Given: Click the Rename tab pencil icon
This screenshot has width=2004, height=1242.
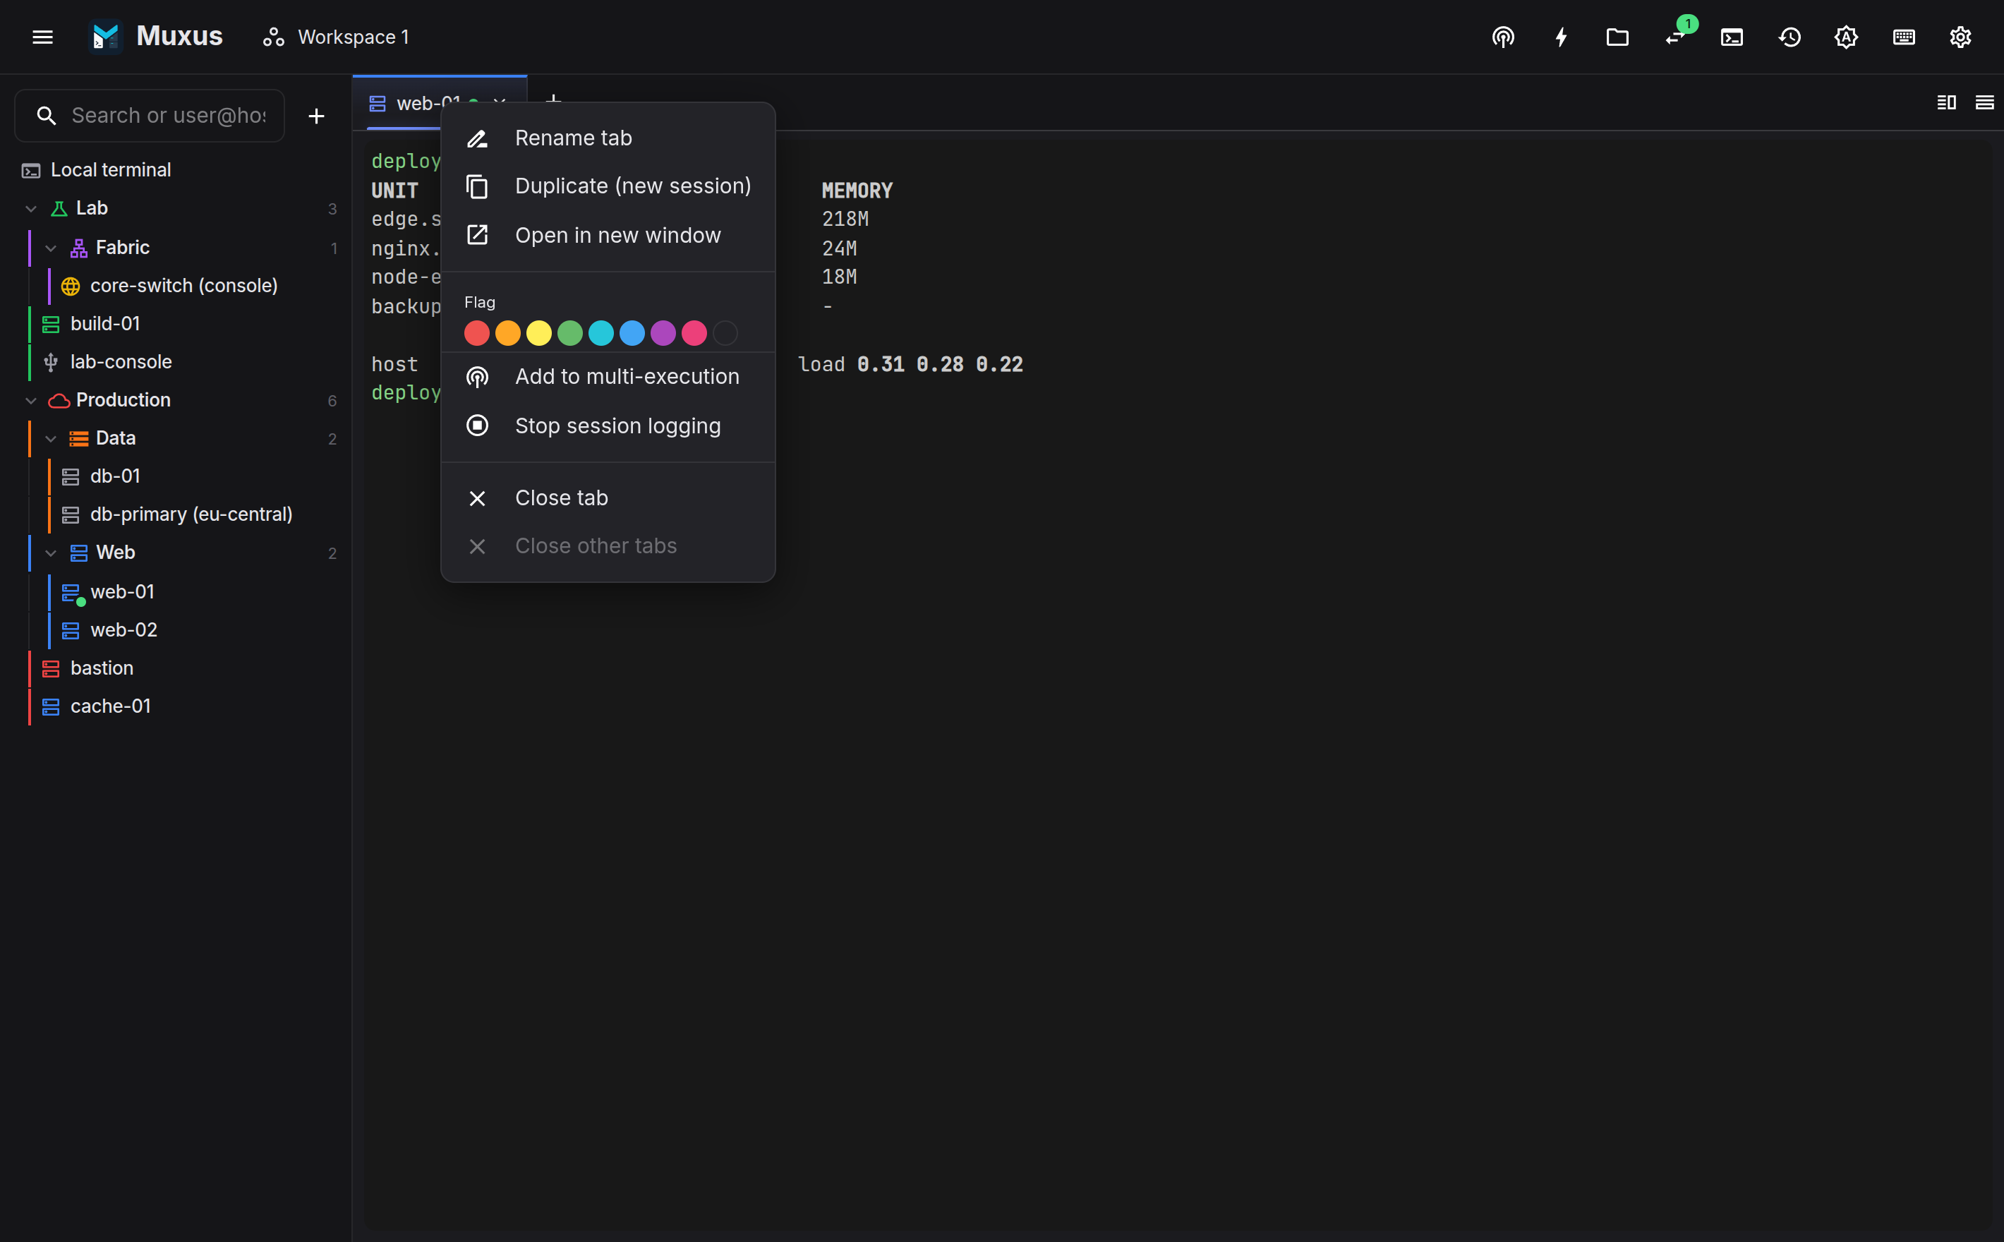Looking at the screenshot, I should (x=477, y=138).
